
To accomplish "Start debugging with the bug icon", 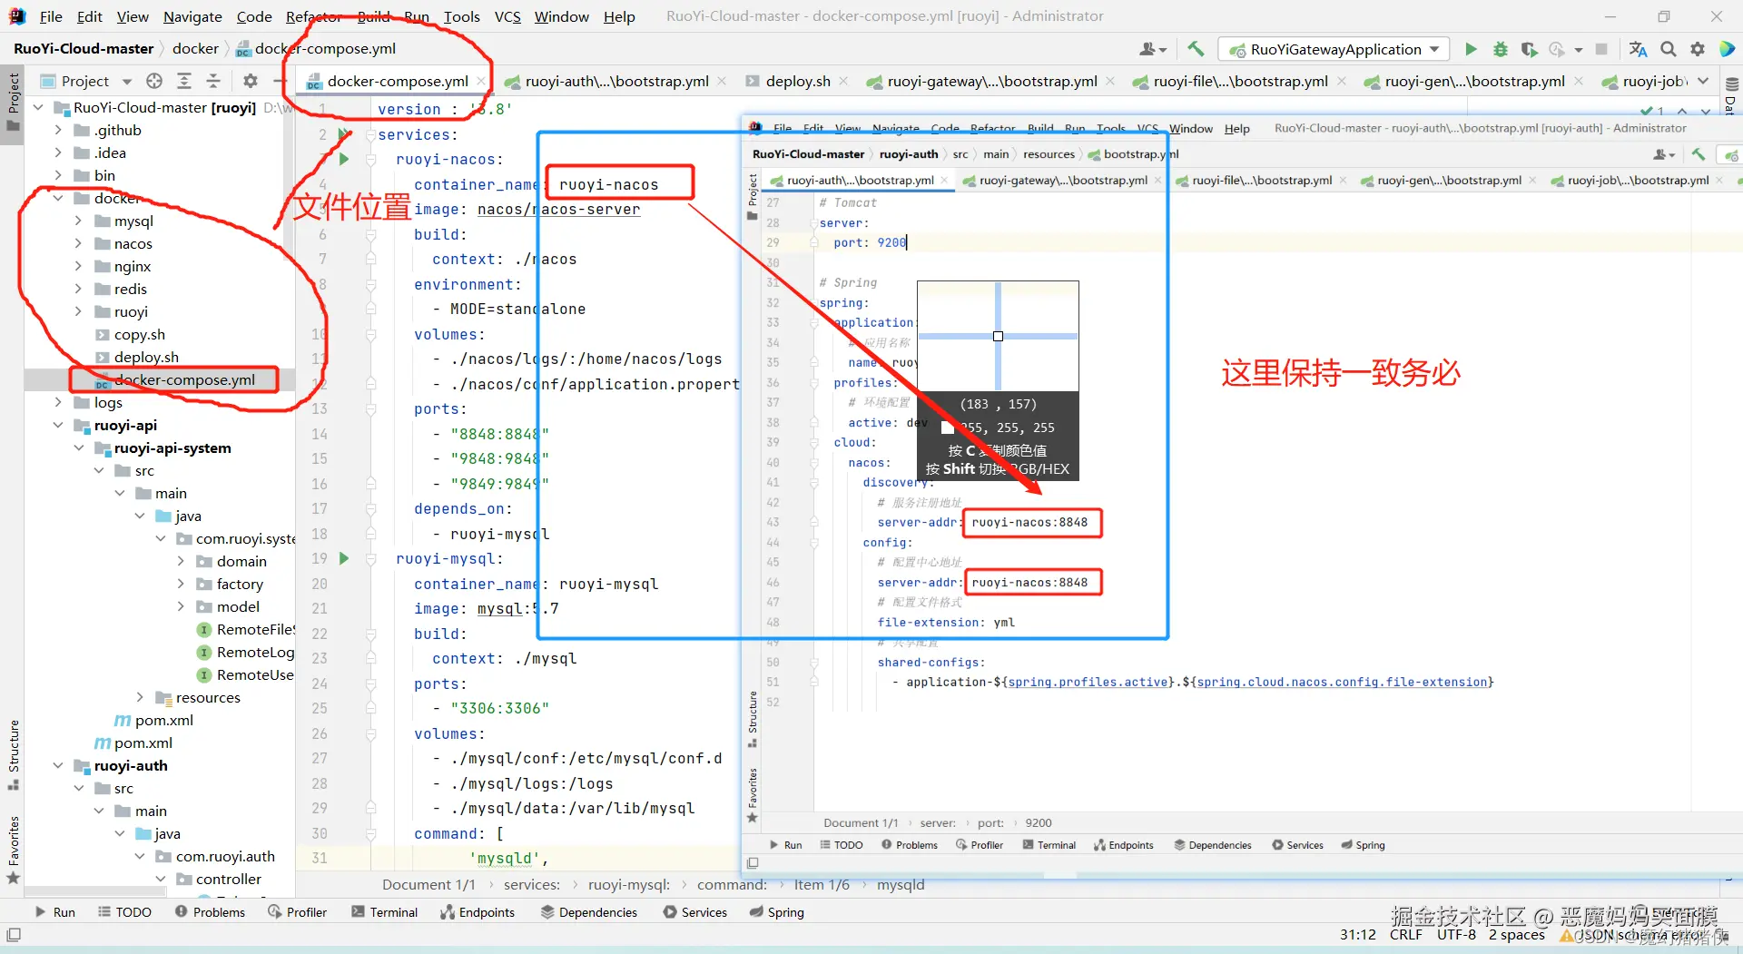I will point(1501,49).
